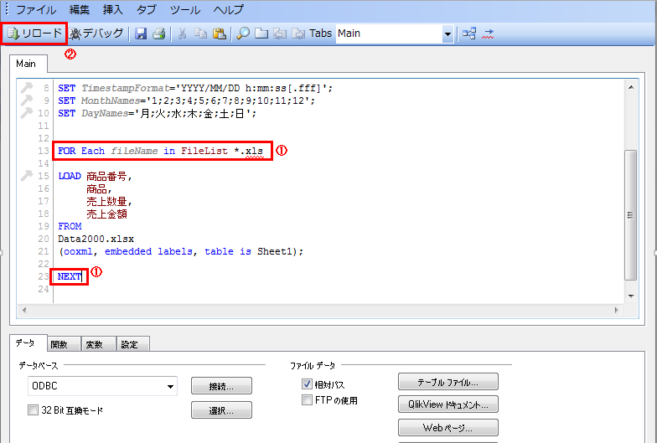The height and width of the screenshot is (443, 657).
Task: Click the 'SET MonthNames' script line
Action: (186, 100)
